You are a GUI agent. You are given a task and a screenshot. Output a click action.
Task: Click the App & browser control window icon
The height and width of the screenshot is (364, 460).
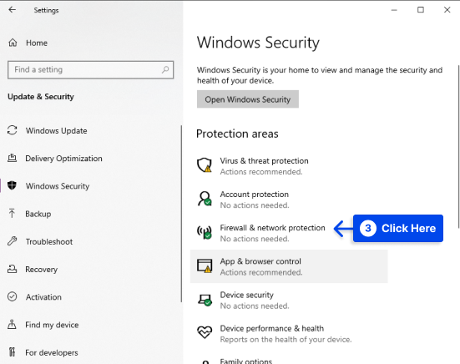click(205, 265)
